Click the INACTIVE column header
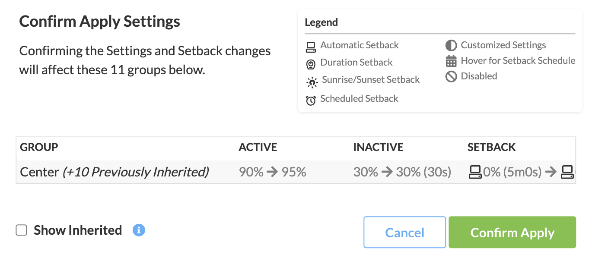This screenshot has width=592, height=258. click(x=378, y=147)
